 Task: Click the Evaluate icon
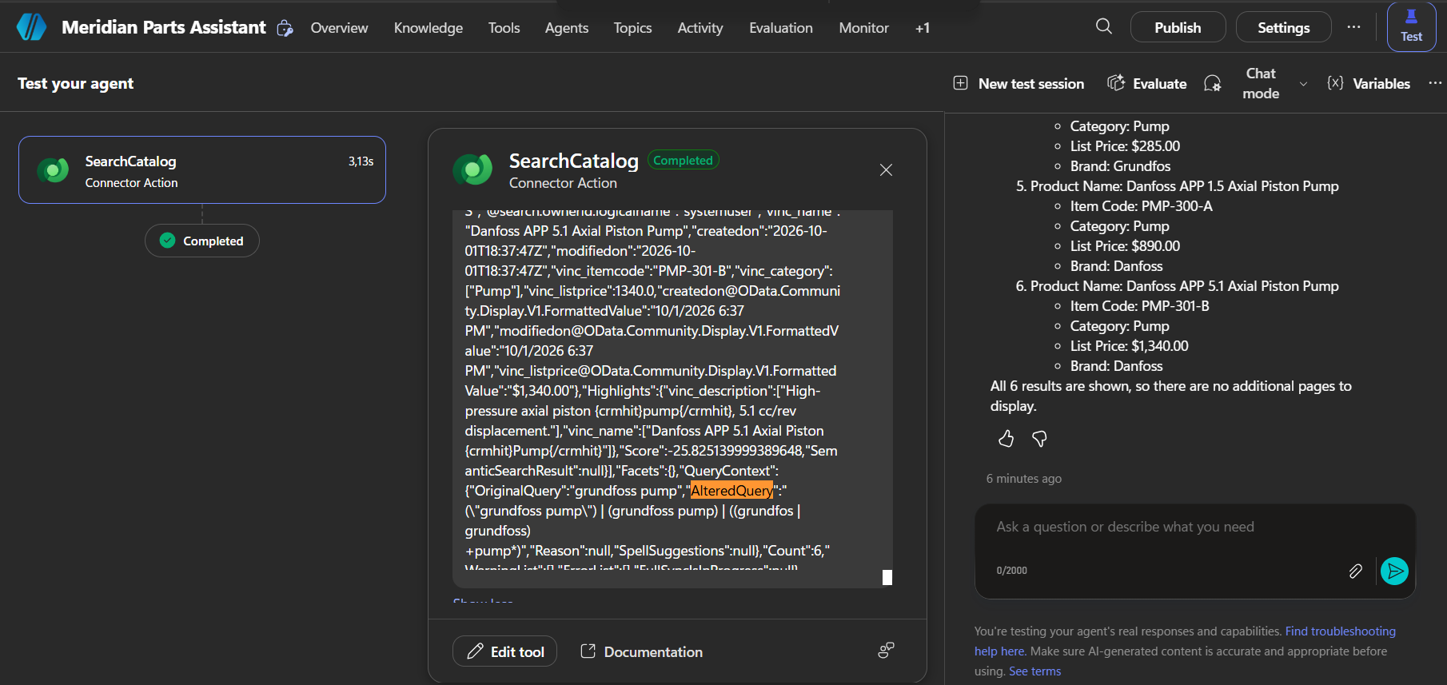[1116, 83]
